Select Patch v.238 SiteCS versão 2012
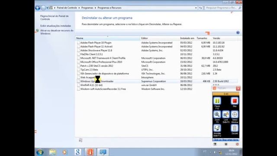The width and height of the screenshot is (277, 156). coord(97,66)
